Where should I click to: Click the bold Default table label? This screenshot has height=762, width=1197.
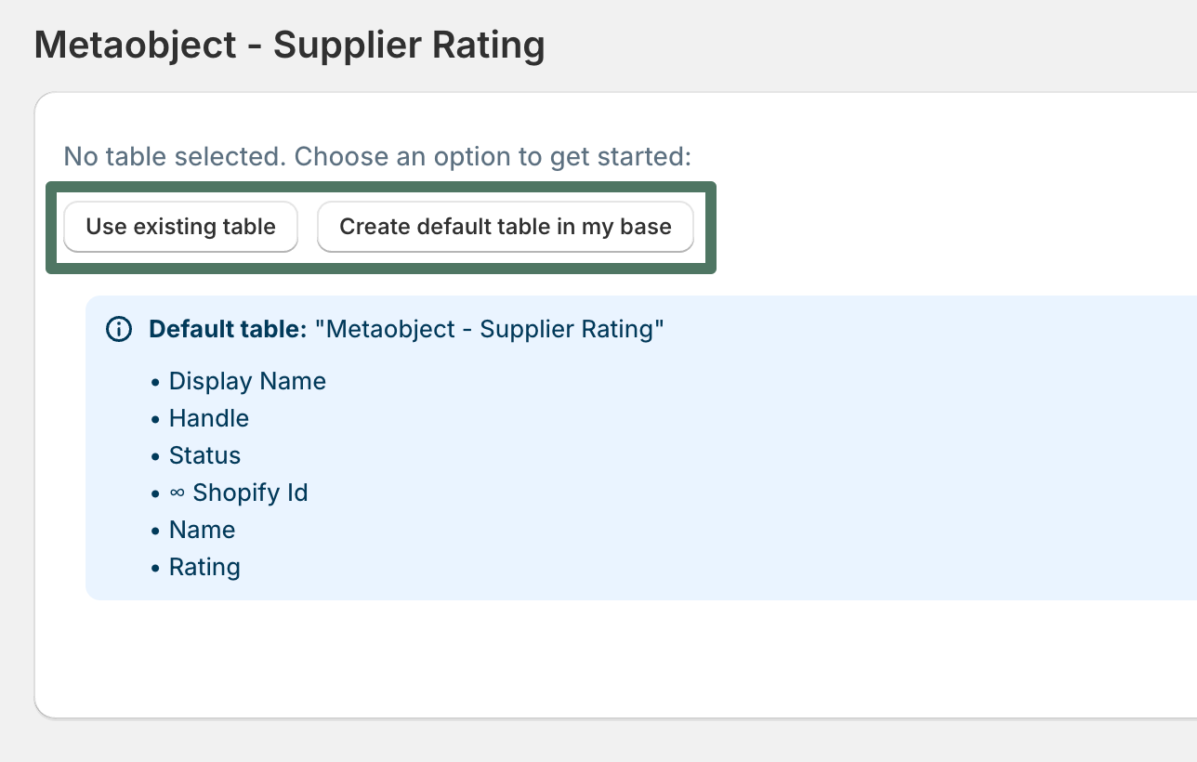pyautogui.click(x=228, y=329)
